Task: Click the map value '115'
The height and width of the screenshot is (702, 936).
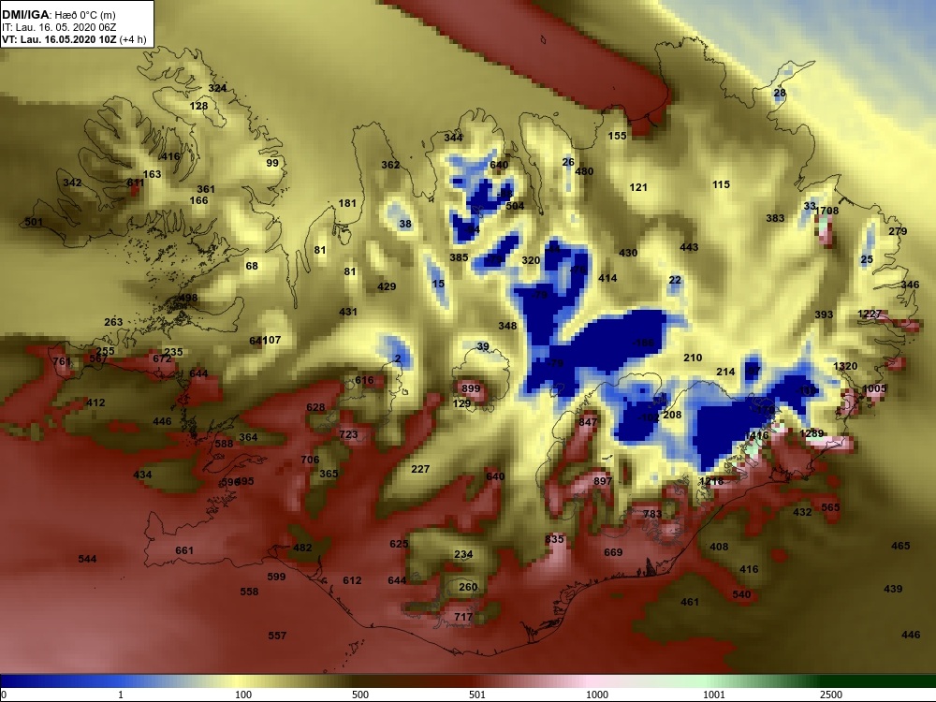Action: (721, 185)
